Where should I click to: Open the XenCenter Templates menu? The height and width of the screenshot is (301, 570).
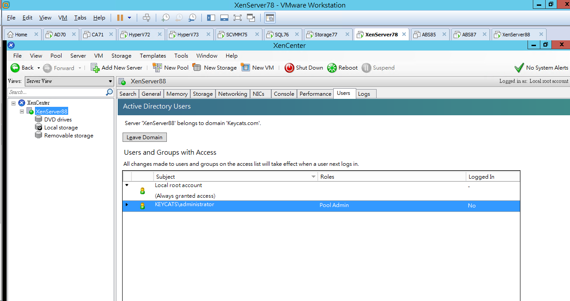153,56
